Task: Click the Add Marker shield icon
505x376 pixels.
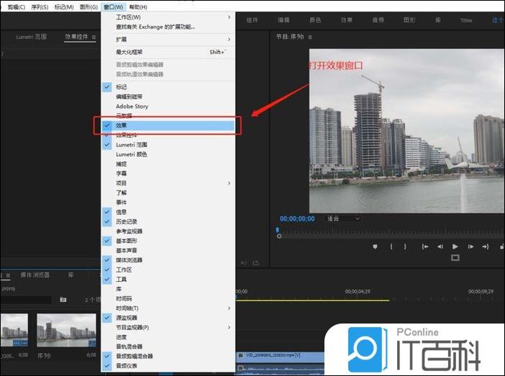Action: (375, 247)
